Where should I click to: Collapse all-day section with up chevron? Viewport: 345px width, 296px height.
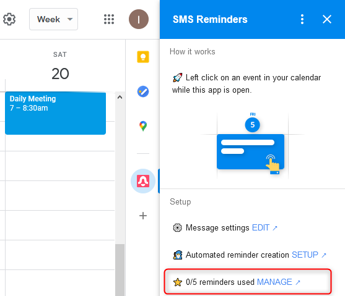tap(120, 97)
